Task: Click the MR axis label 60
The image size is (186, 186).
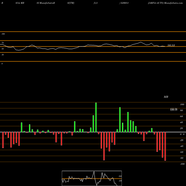Action: pyautogui.click(x=182, y=116)
